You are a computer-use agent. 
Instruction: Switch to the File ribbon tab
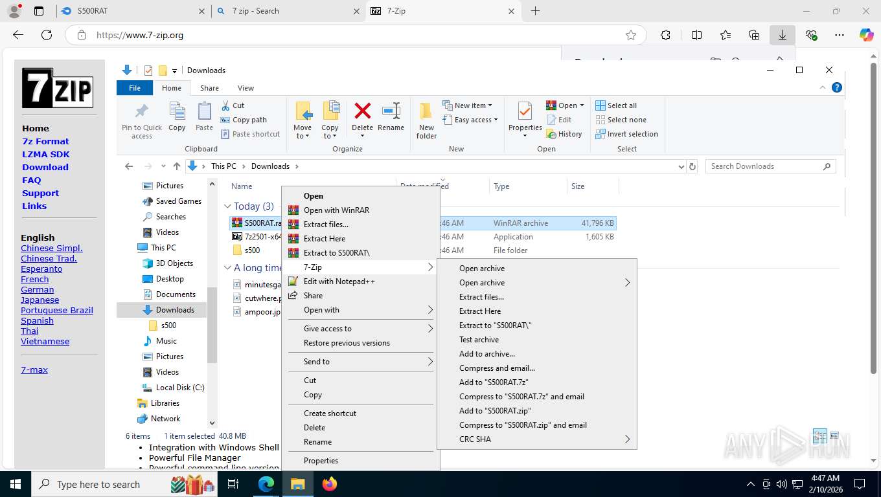coord(135,88)
